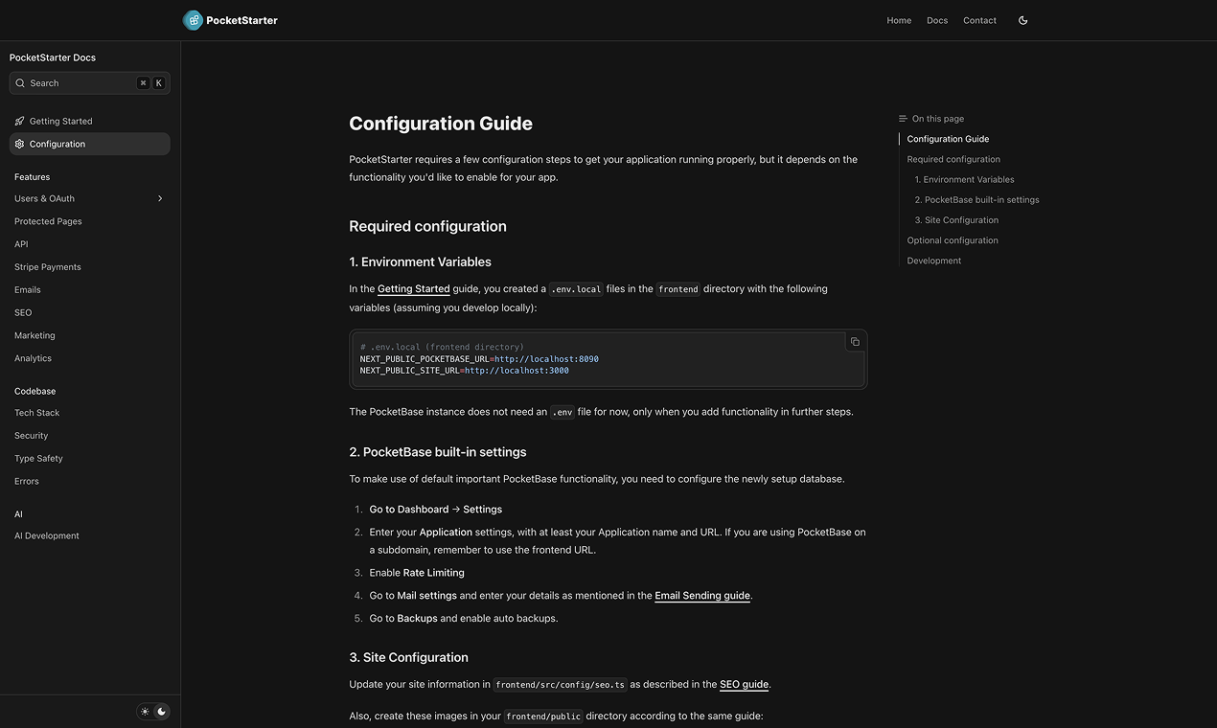Open Errors sidebar item

click(27, 482)
